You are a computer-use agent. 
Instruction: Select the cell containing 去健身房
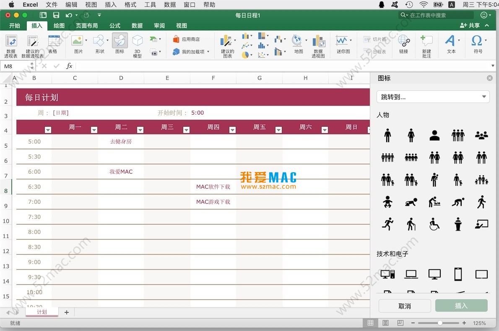pos(121,141)
